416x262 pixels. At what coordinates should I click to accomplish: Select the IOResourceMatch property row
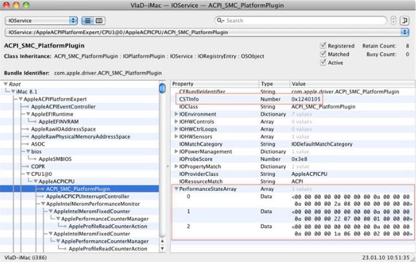tap(293, 182)
